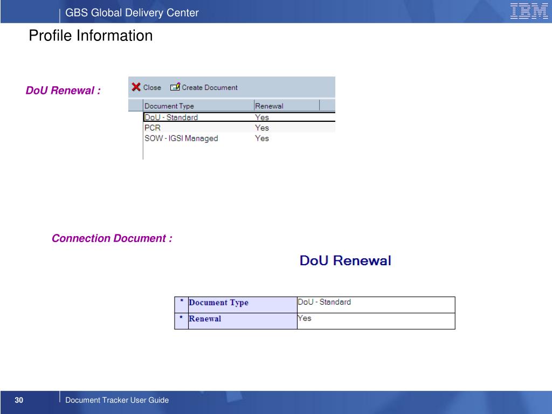Click the purple DoU Renewal label

(63, 91)
